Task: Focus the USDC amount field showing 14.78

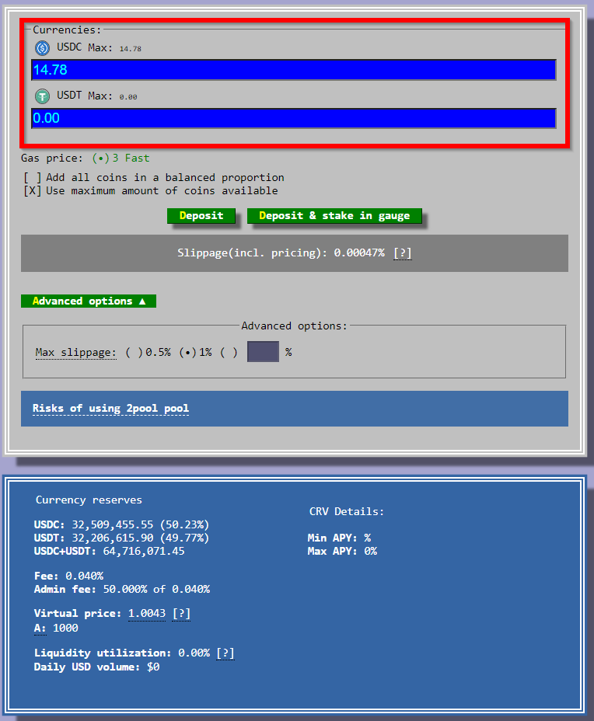Action: [x=294, y=70]
